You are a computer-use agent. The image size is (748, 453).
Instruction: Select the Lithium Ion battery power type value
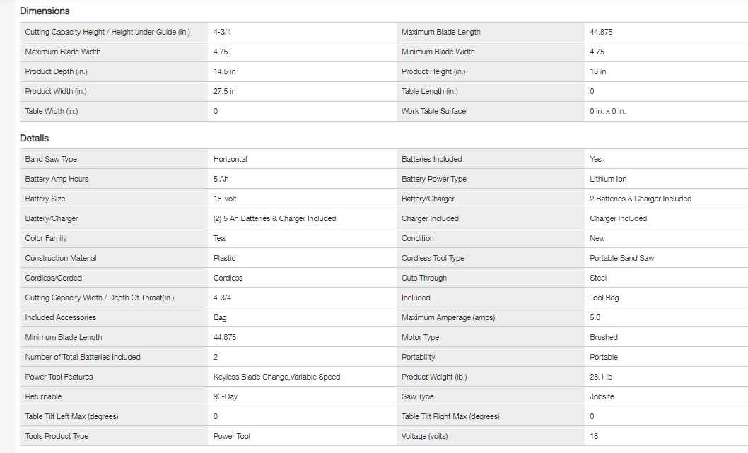[x=608, y=179]
